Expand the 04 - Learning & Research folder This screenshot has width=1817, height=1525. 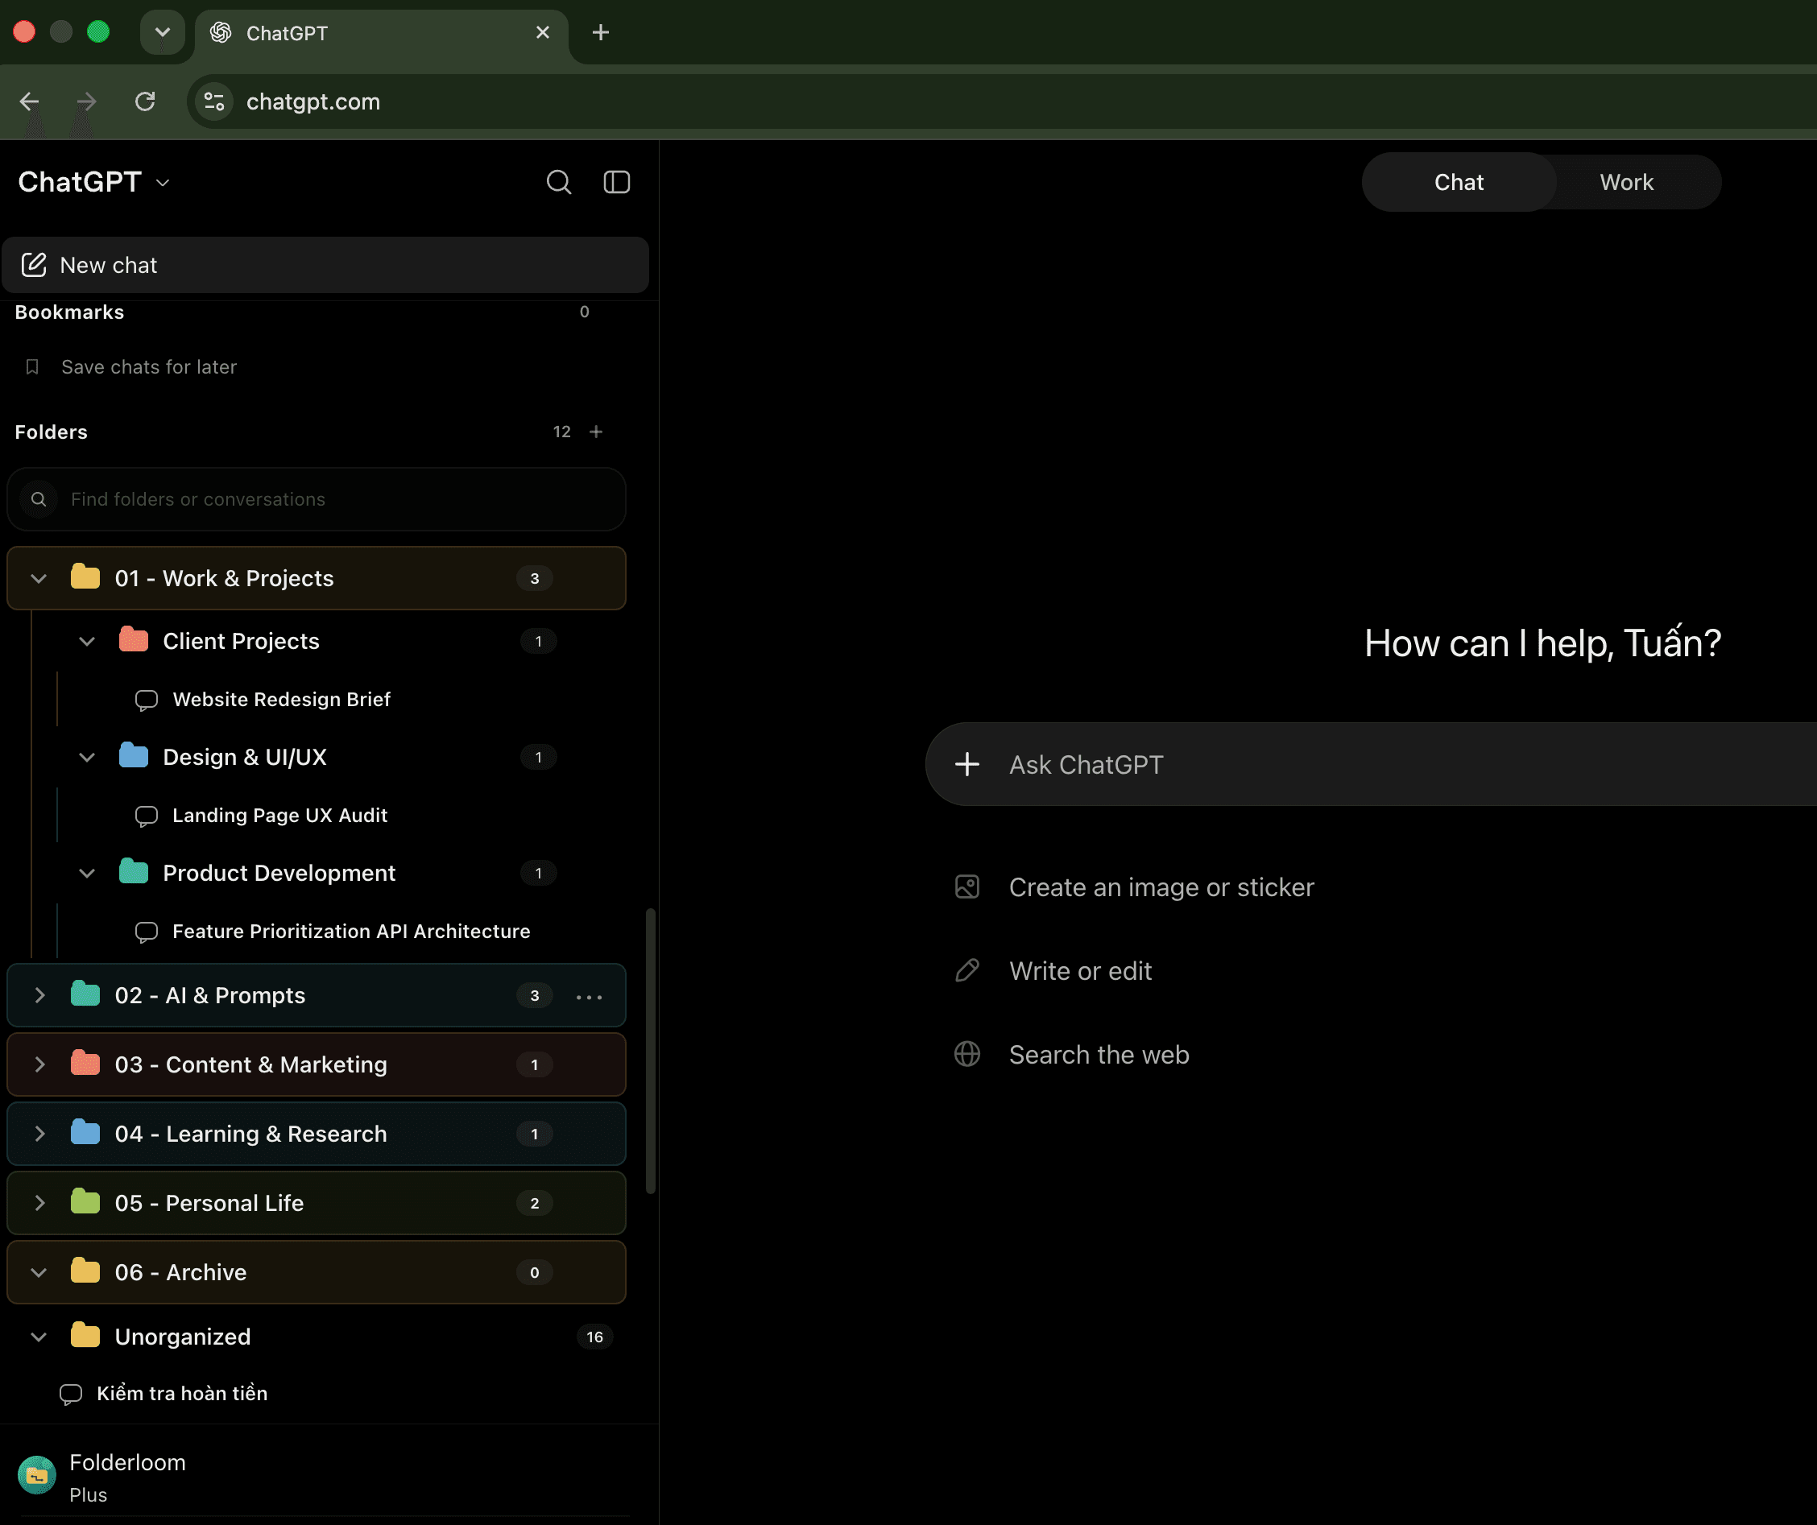pyautogui.click(x=39, y=1134)
